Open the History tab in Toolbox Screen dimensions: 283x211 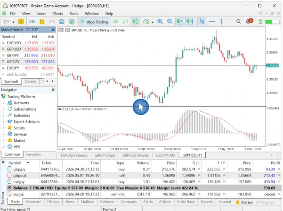pos(53,202)
